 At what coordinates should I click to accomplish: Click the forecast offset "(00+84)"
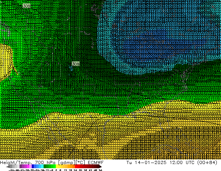coord(207,163)
